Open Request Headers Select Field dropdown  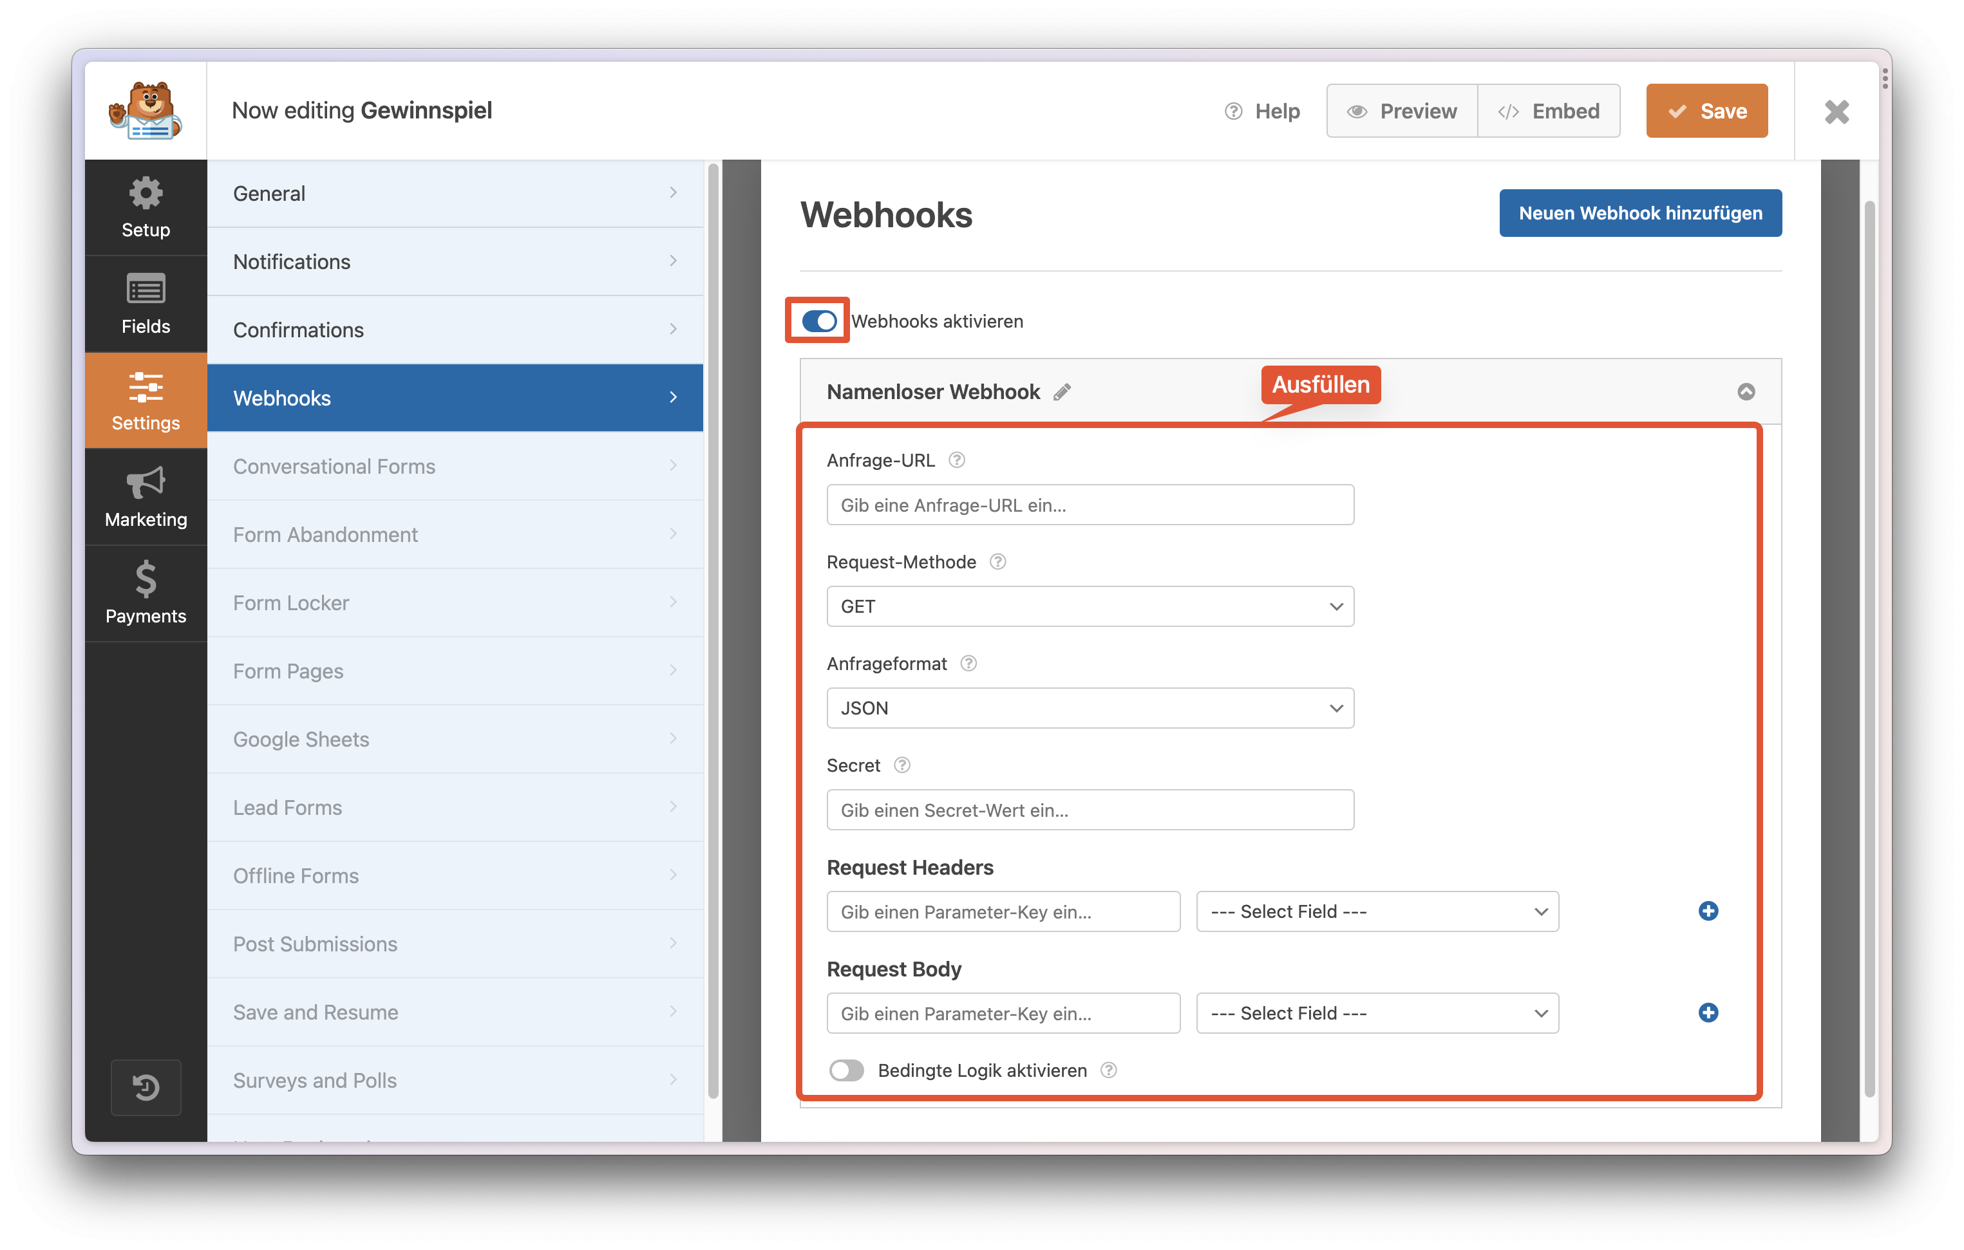tap(1377, 911)
